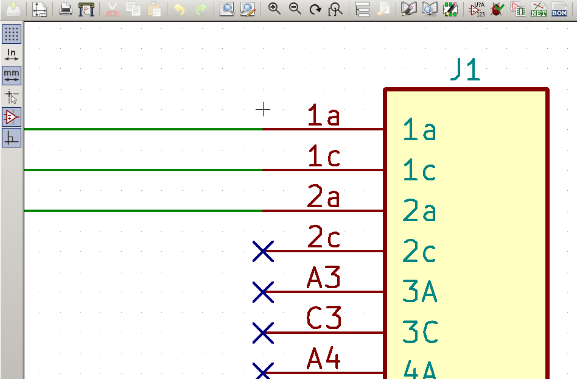Print the schematic
This screenshot has width=577, height=379.
pyautogui.click(x=66, y=9)
